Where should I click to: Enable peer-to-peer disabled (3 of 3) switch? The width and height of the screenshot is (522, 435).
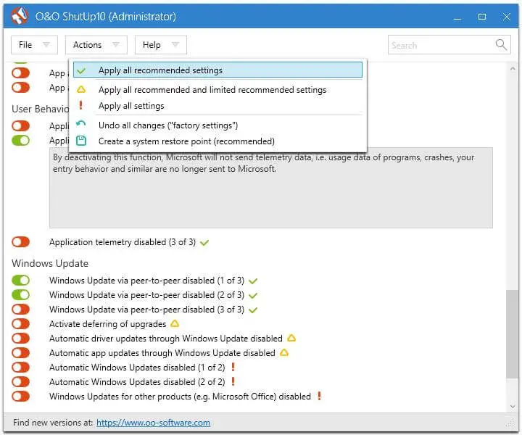pyautogui.click(x=20, y=309)
